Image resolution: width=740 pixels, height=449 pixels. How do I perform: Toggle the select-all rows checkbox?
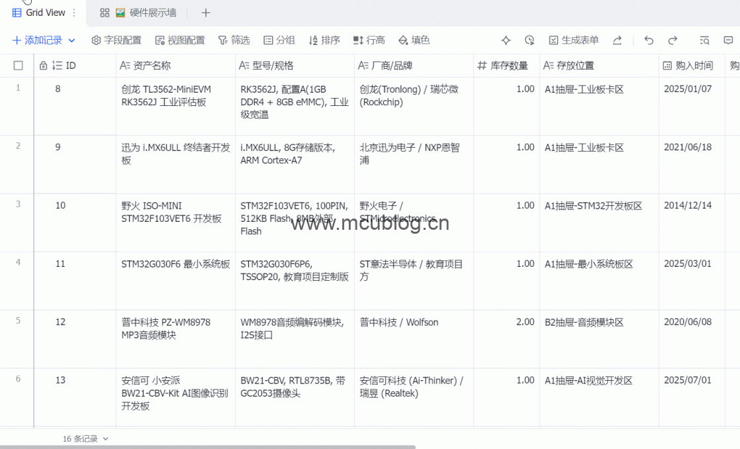pyautogui.click(x=19, y=66)
